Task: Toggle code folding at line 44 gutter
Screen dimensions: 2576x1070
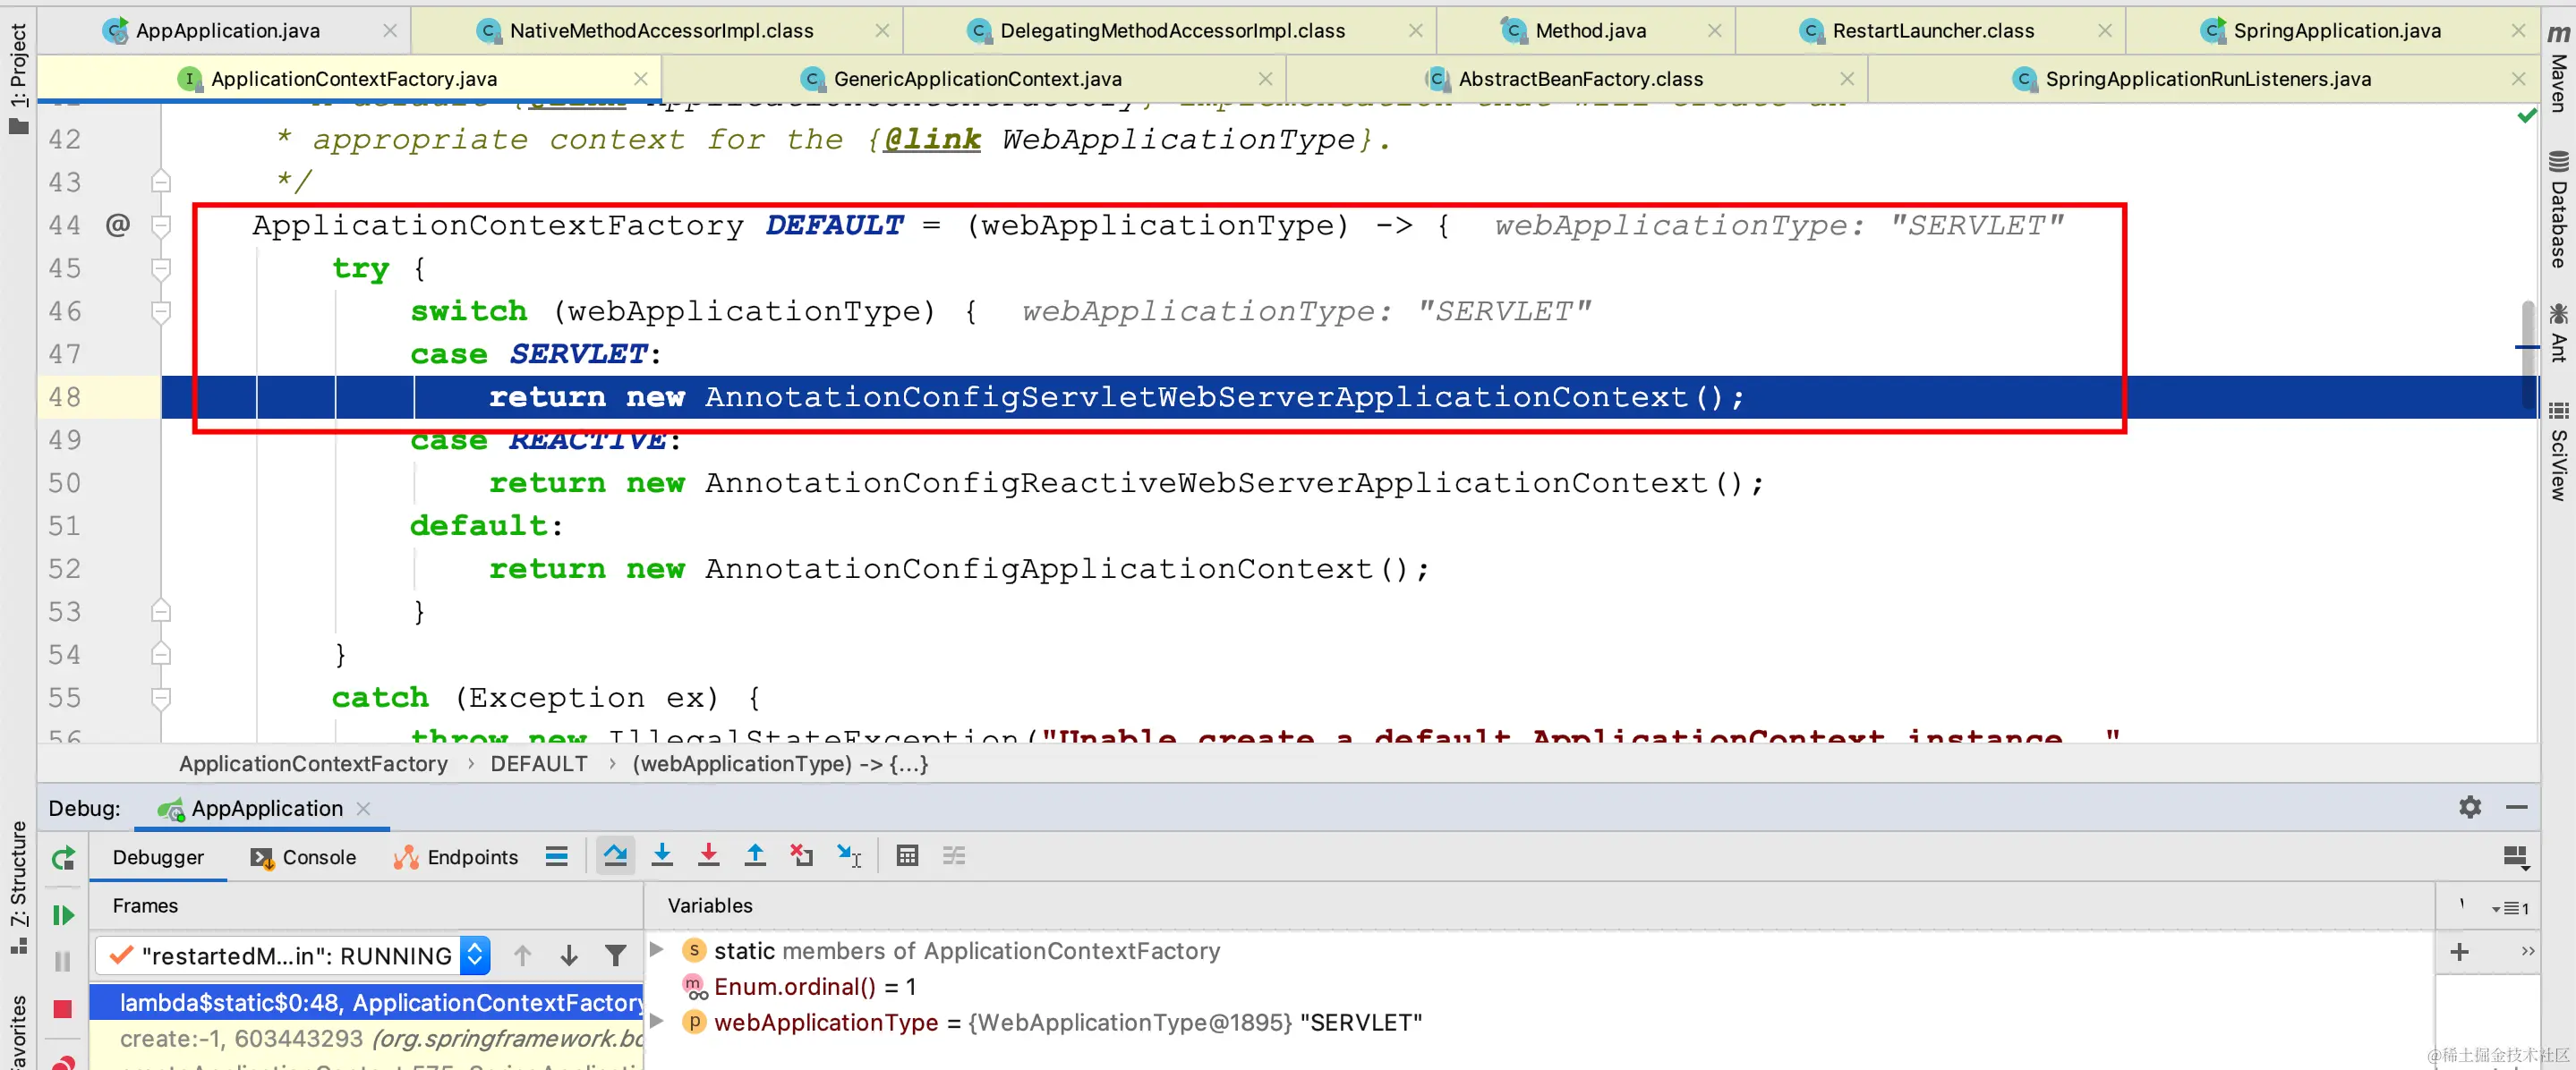Action: tap(161, 226)
